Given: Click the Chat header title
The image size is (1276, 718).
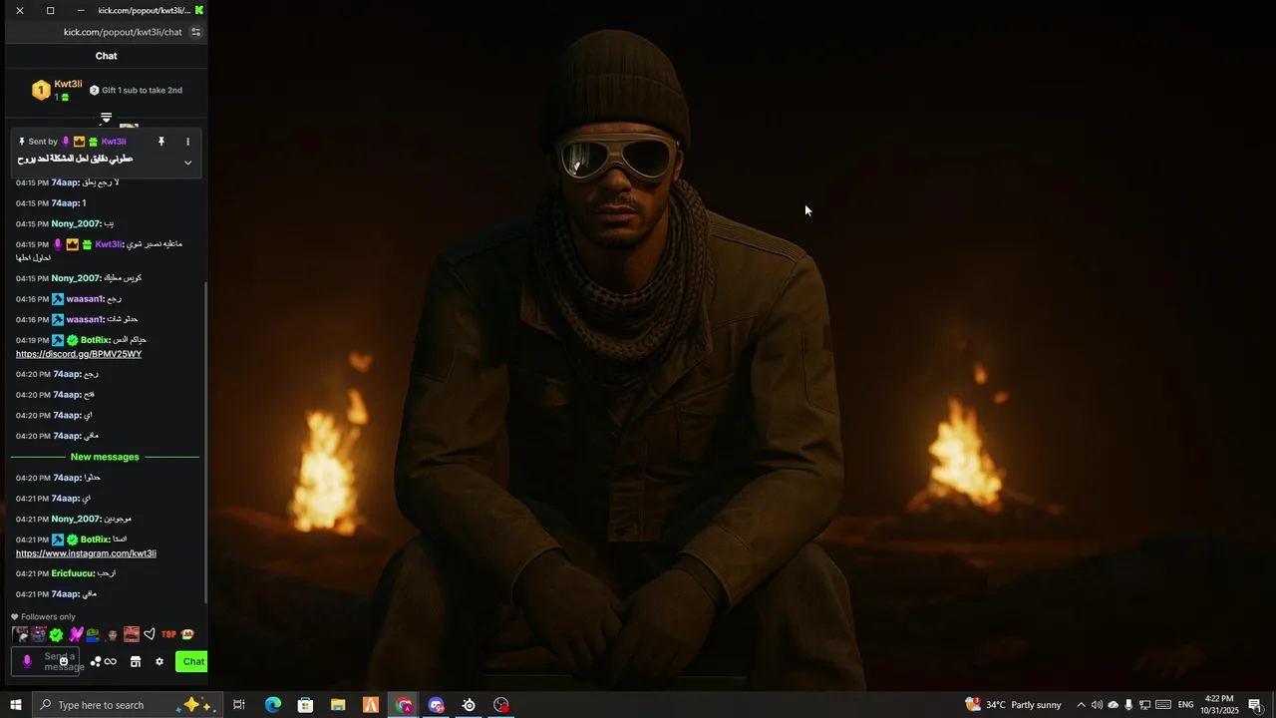Looking at the screenshot, I should [x=106, y=56].
